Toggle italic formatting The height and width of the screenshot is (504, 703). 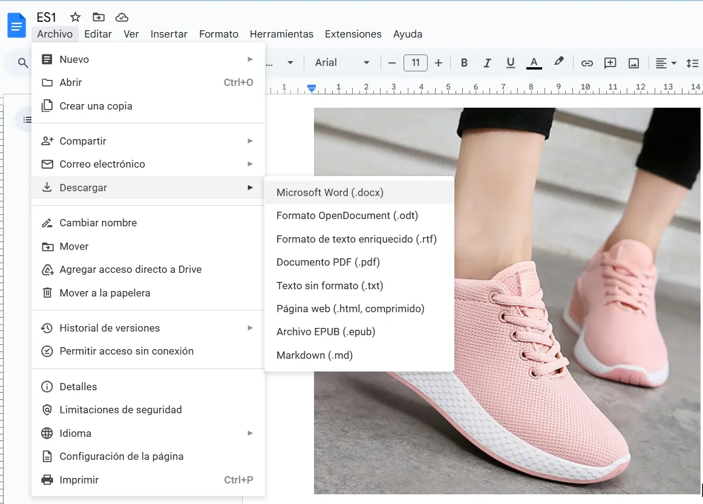coord(487,63)
